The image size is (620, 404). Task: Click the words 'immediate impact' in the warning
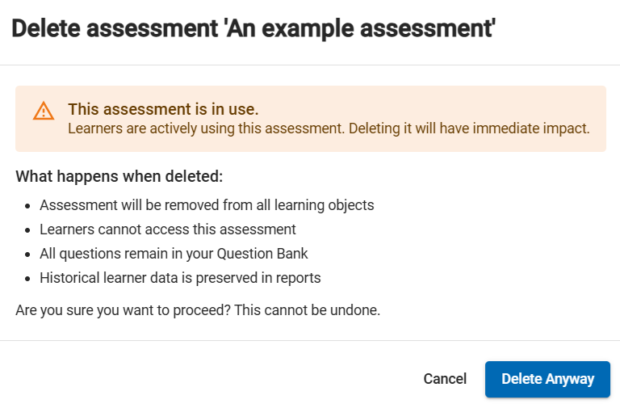point(531,128)
